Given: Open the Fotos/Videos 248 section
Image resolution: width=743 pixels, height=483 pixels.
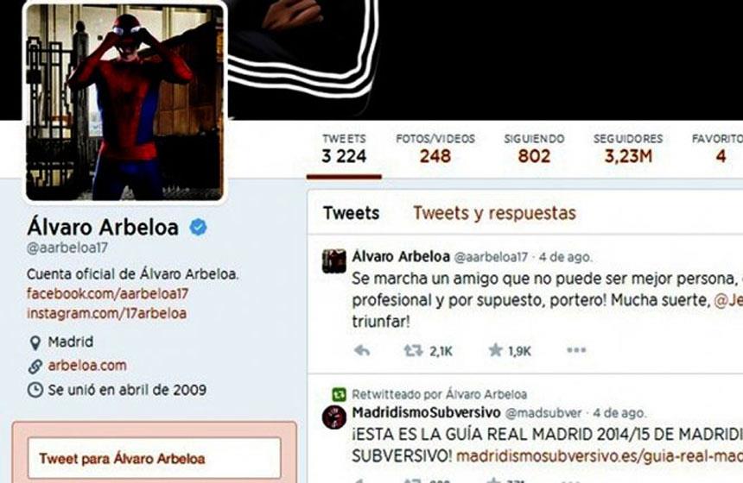Looking at the screenshot, I should [x=435, y=149].
